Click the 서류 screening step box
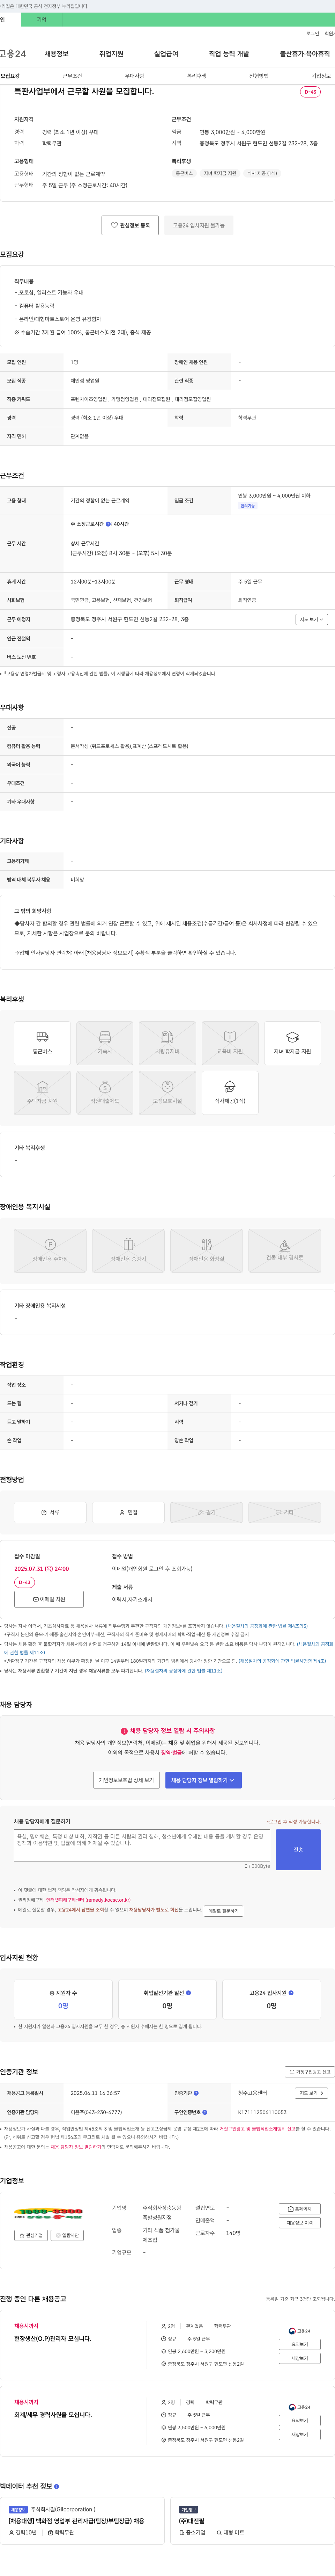 pyautogui.click(x=50, y=1512)
